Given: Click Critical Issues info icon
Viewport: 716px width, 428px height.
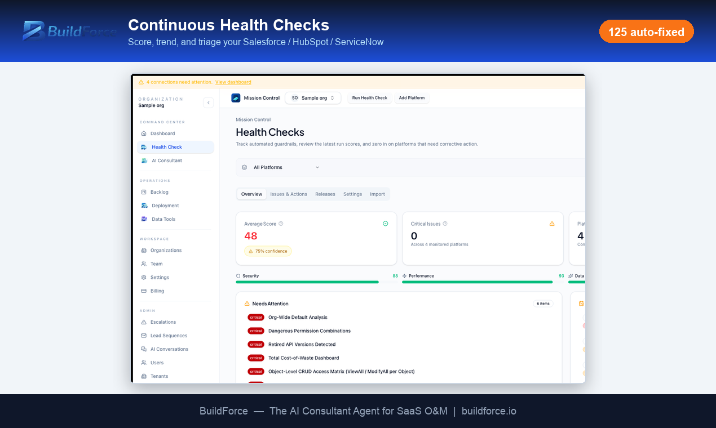Looking at the screenshot, I should click(x=445, y=224).
